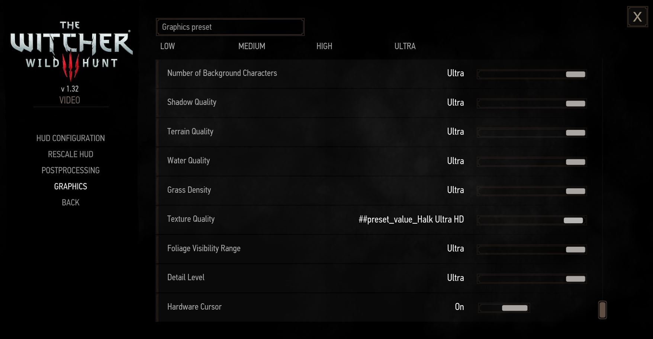
Task: Open HUD Configuration menu
Action: click(x=71, y=138)
